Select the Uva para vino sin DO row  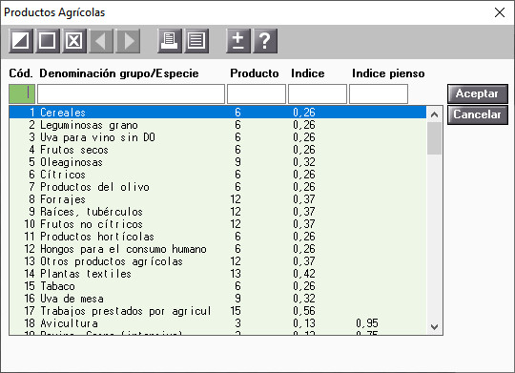pos(217,137)
